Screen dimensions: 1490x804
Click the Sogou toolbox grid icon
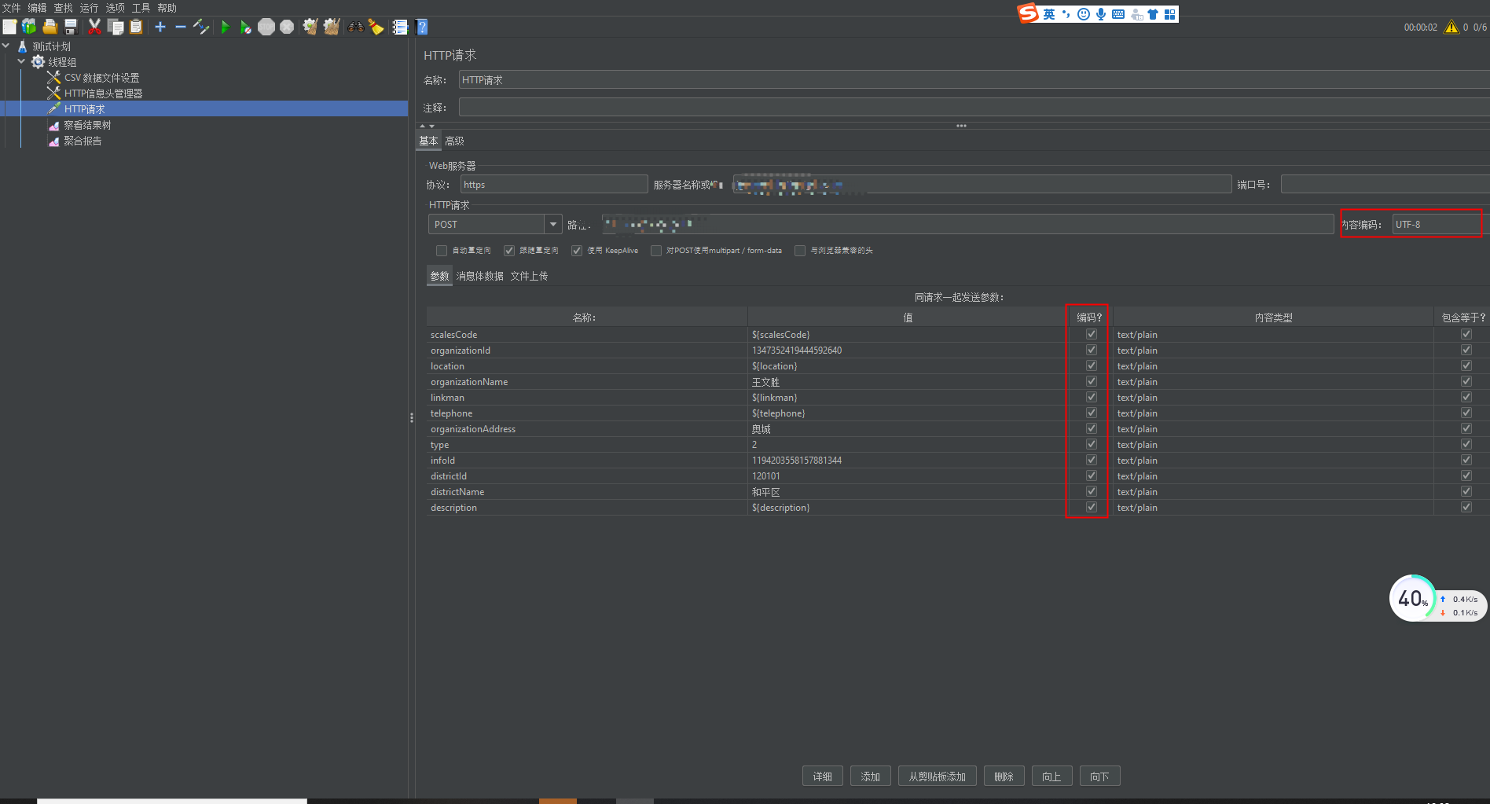point(1170,14)
